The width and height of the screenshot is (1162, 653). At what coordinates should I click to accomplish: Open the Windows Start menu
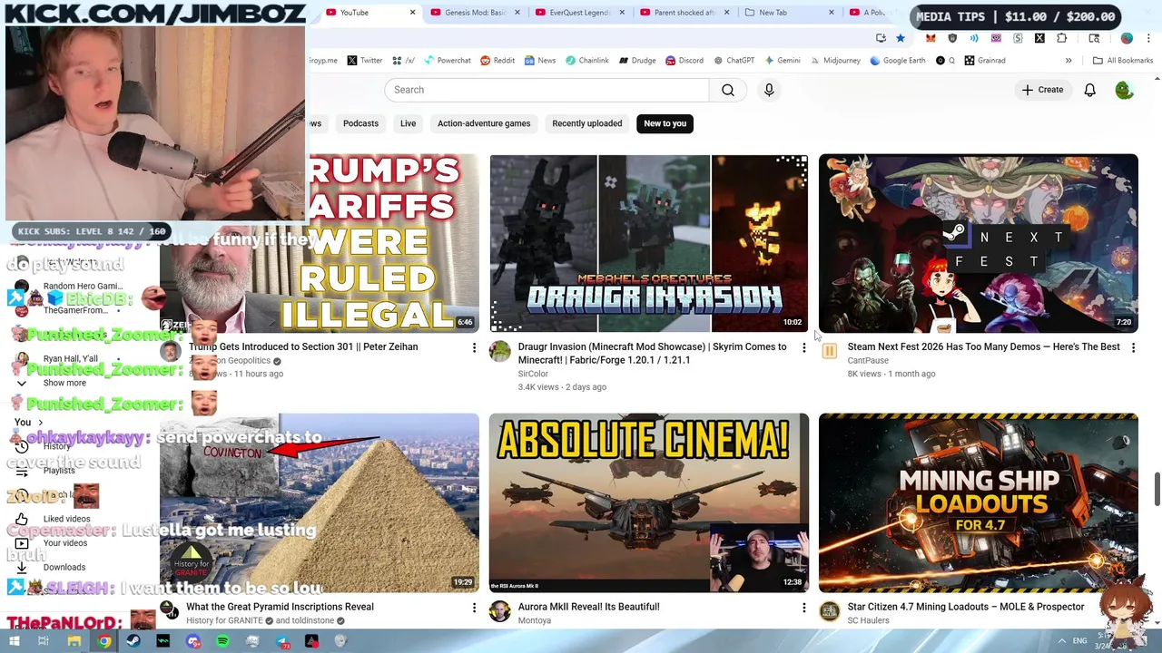click(x=14, y=642)
